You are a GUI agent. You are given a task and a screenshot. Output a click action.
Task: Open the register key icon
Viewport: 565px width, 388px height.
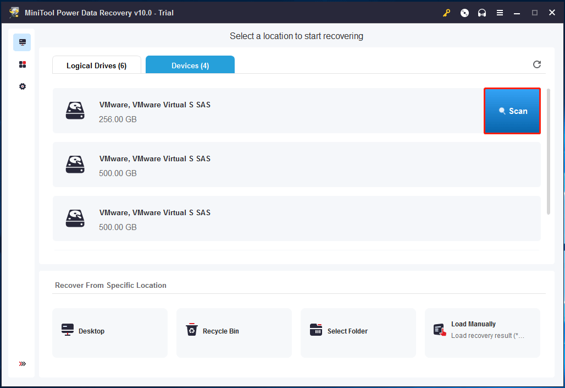tap(446, 13)
